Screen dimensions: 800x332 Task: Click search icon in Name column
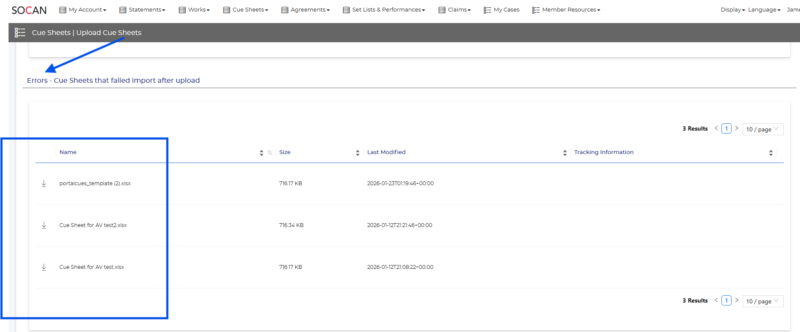[x=270, y=153]
